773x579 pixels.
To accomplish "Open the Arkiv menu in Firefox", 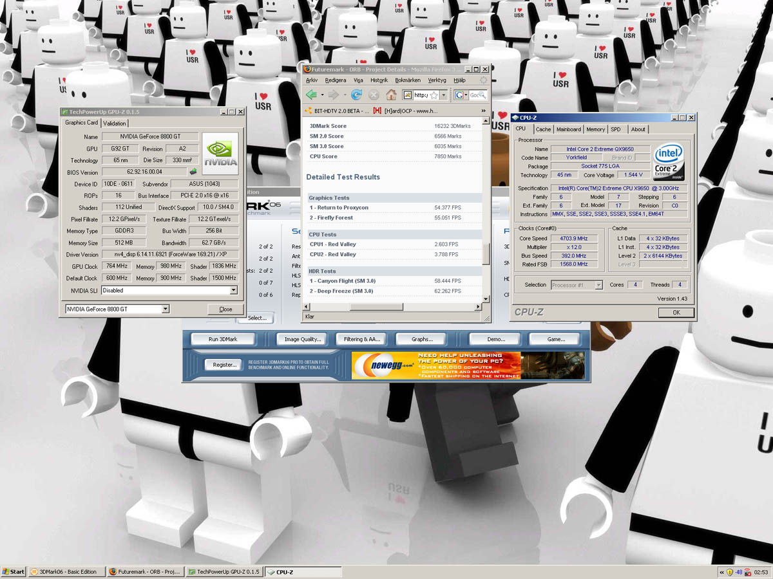I will [x=312, y=80].
